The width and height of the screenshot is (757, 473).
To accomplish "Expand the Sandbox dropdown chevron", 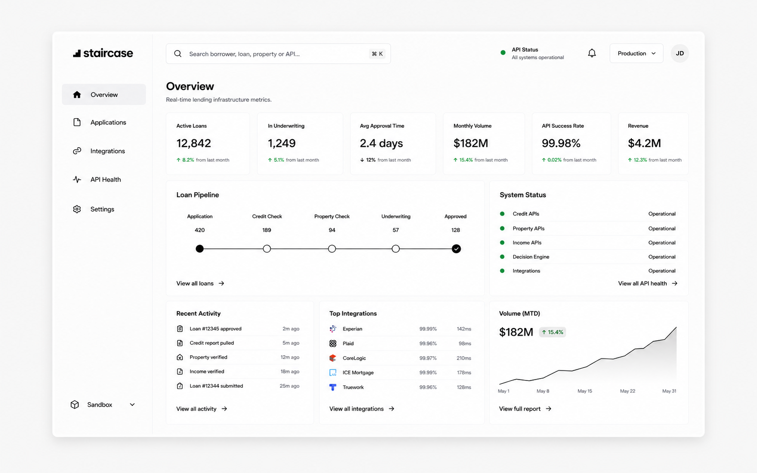I will (x=132, y=404).
